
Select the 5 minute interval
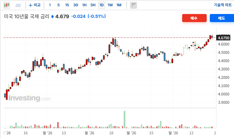pyautogui.click(x=58, y=5)
